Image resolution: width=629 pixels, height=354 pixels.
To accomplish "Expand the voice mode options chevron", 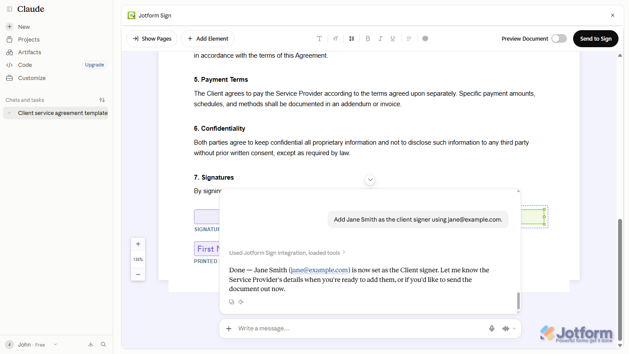I will (514, 329).
